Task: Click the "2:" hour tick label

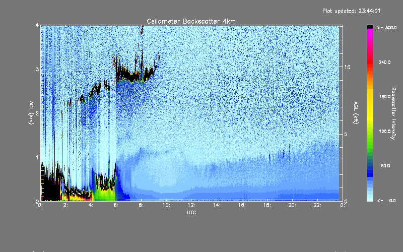Action: [x=66, y=205]
